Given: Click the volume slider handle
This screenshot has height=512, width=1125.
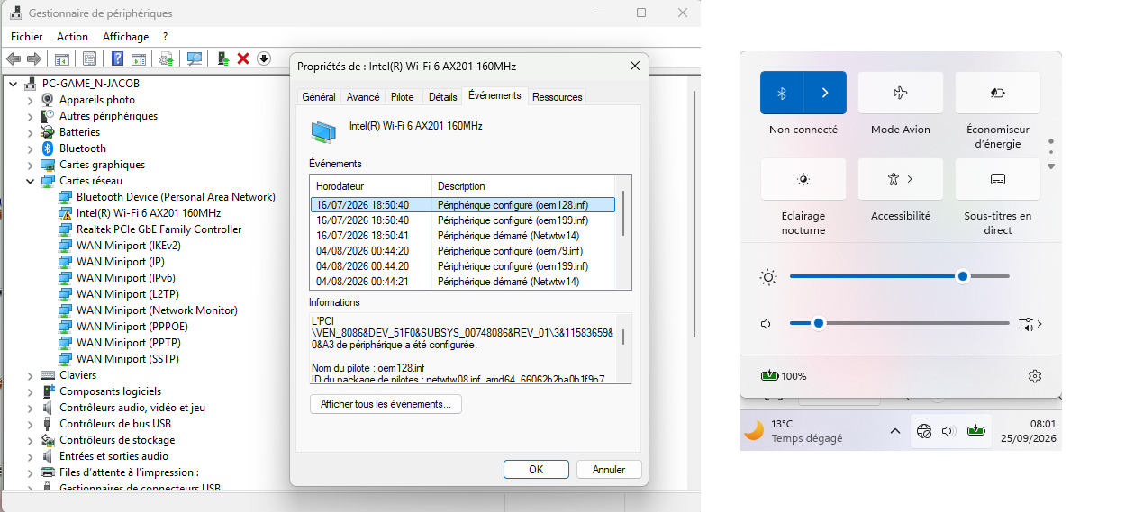Looking at the screenshot, I should [819, 323].
